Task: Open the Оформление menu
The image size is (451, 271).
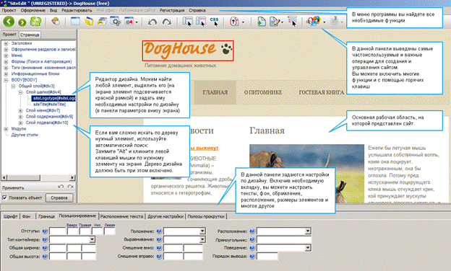Action: pyautogui.click(x=33, y=10)
